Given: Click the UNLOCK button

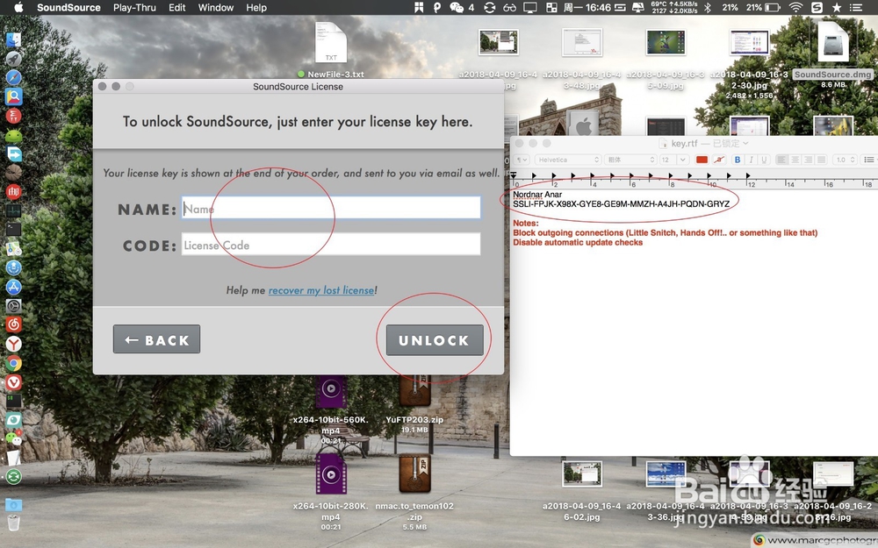Looking at the screenshot, I should pos(434,340).
